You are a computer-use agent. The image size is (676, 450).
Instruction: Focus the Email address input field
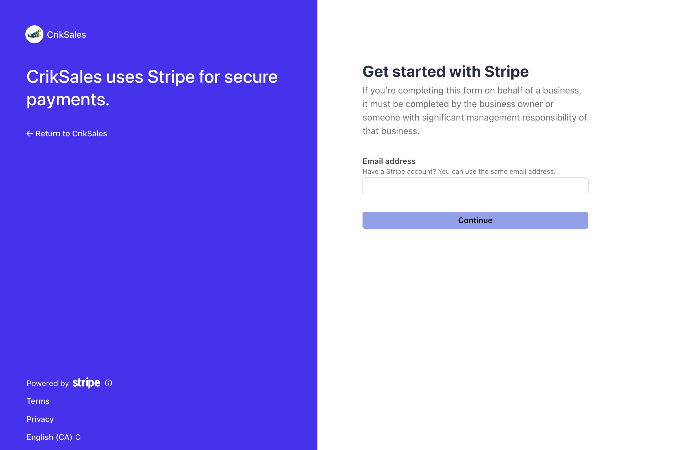point(475,186)
